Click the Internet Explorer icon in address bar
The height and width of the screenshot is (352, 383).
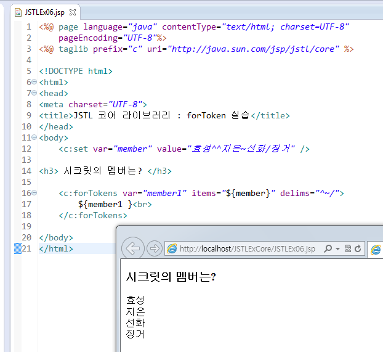pos(172,249)
